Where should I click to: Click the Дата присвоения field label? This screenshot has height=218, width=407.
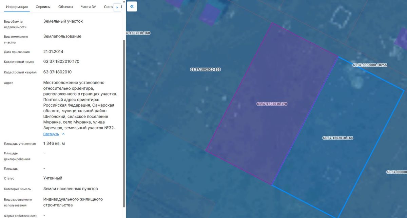[x=17, y=52]
